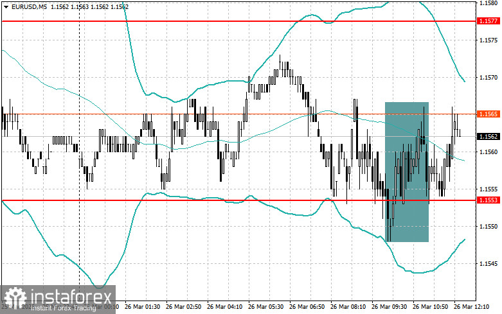
Task: Select the red horizontal line at 1.1553
Action: pyautogui.click(x=238, y=200)
